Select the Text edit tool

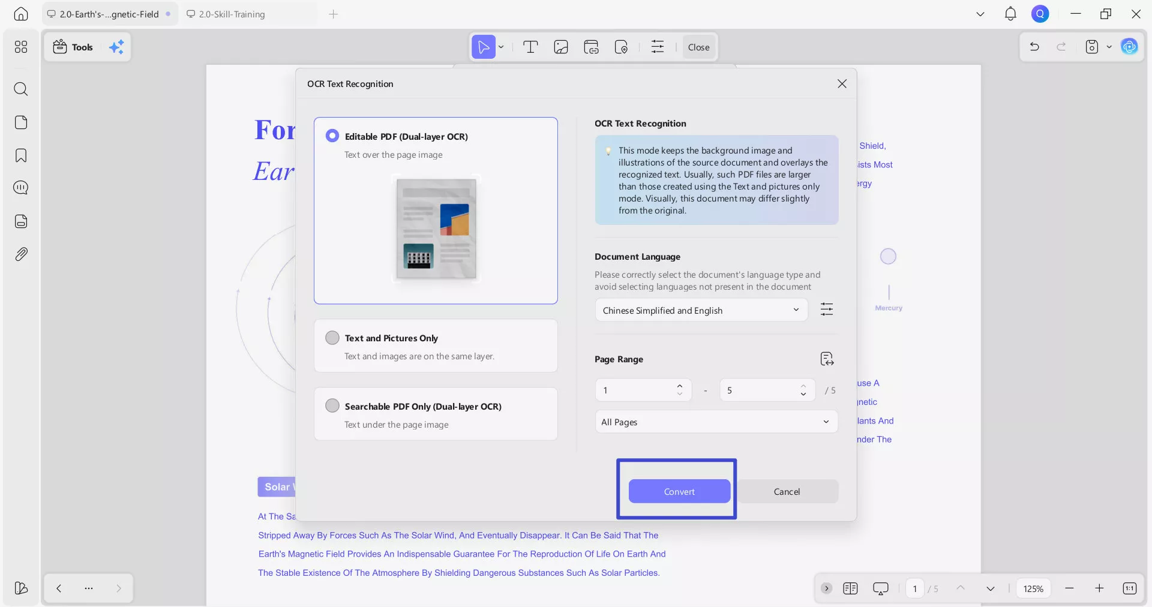pos(530,47)
